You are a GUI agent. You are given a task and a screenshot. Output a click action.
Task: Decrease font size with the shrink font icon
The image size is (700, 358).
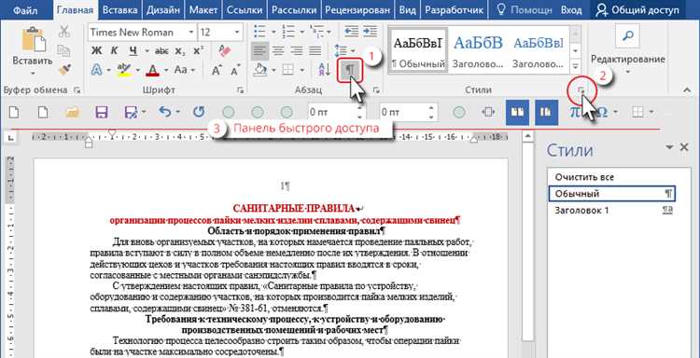point(235,70)
